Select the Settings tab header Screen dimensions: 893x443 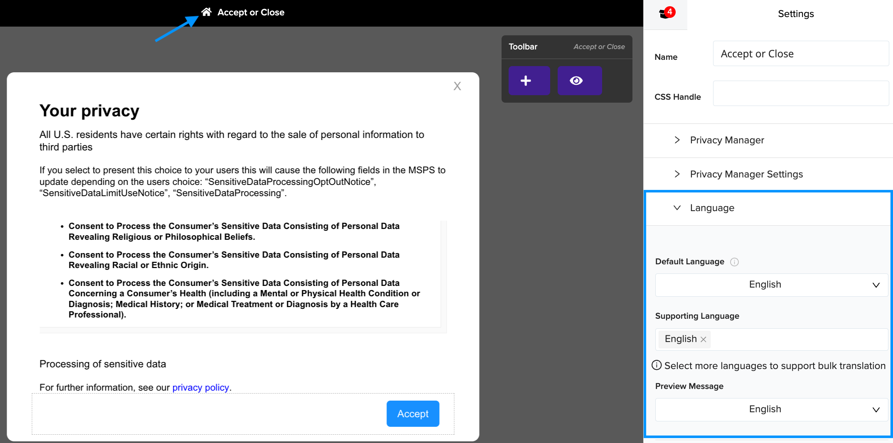click(795, 14)
